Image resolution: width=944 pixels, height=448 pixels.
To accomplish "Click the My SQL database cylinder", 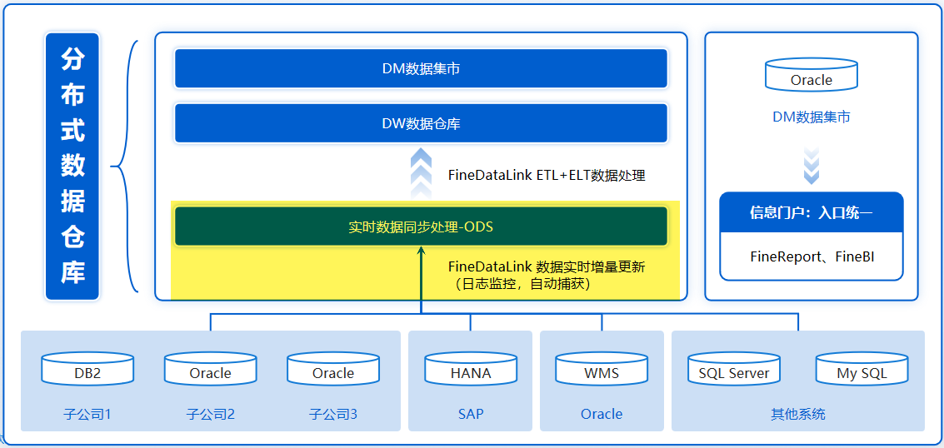I will [862, 369].
